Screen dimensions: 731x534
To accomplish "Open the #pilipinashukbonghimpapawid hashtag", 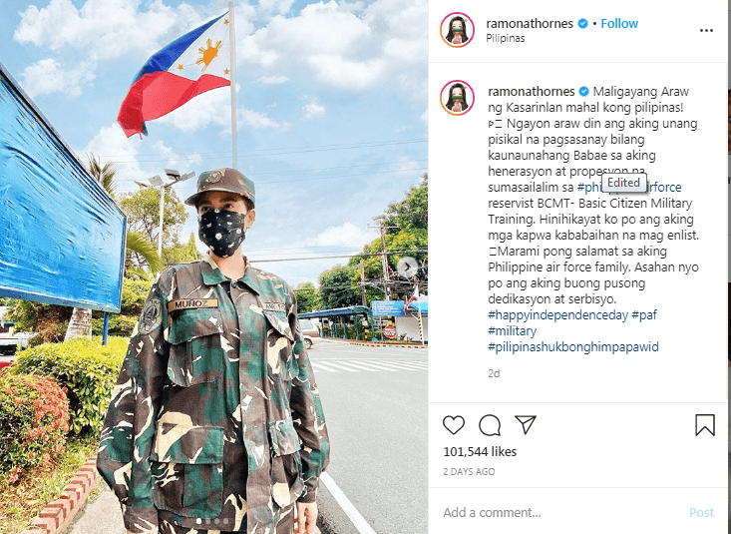I will [573, 346].
